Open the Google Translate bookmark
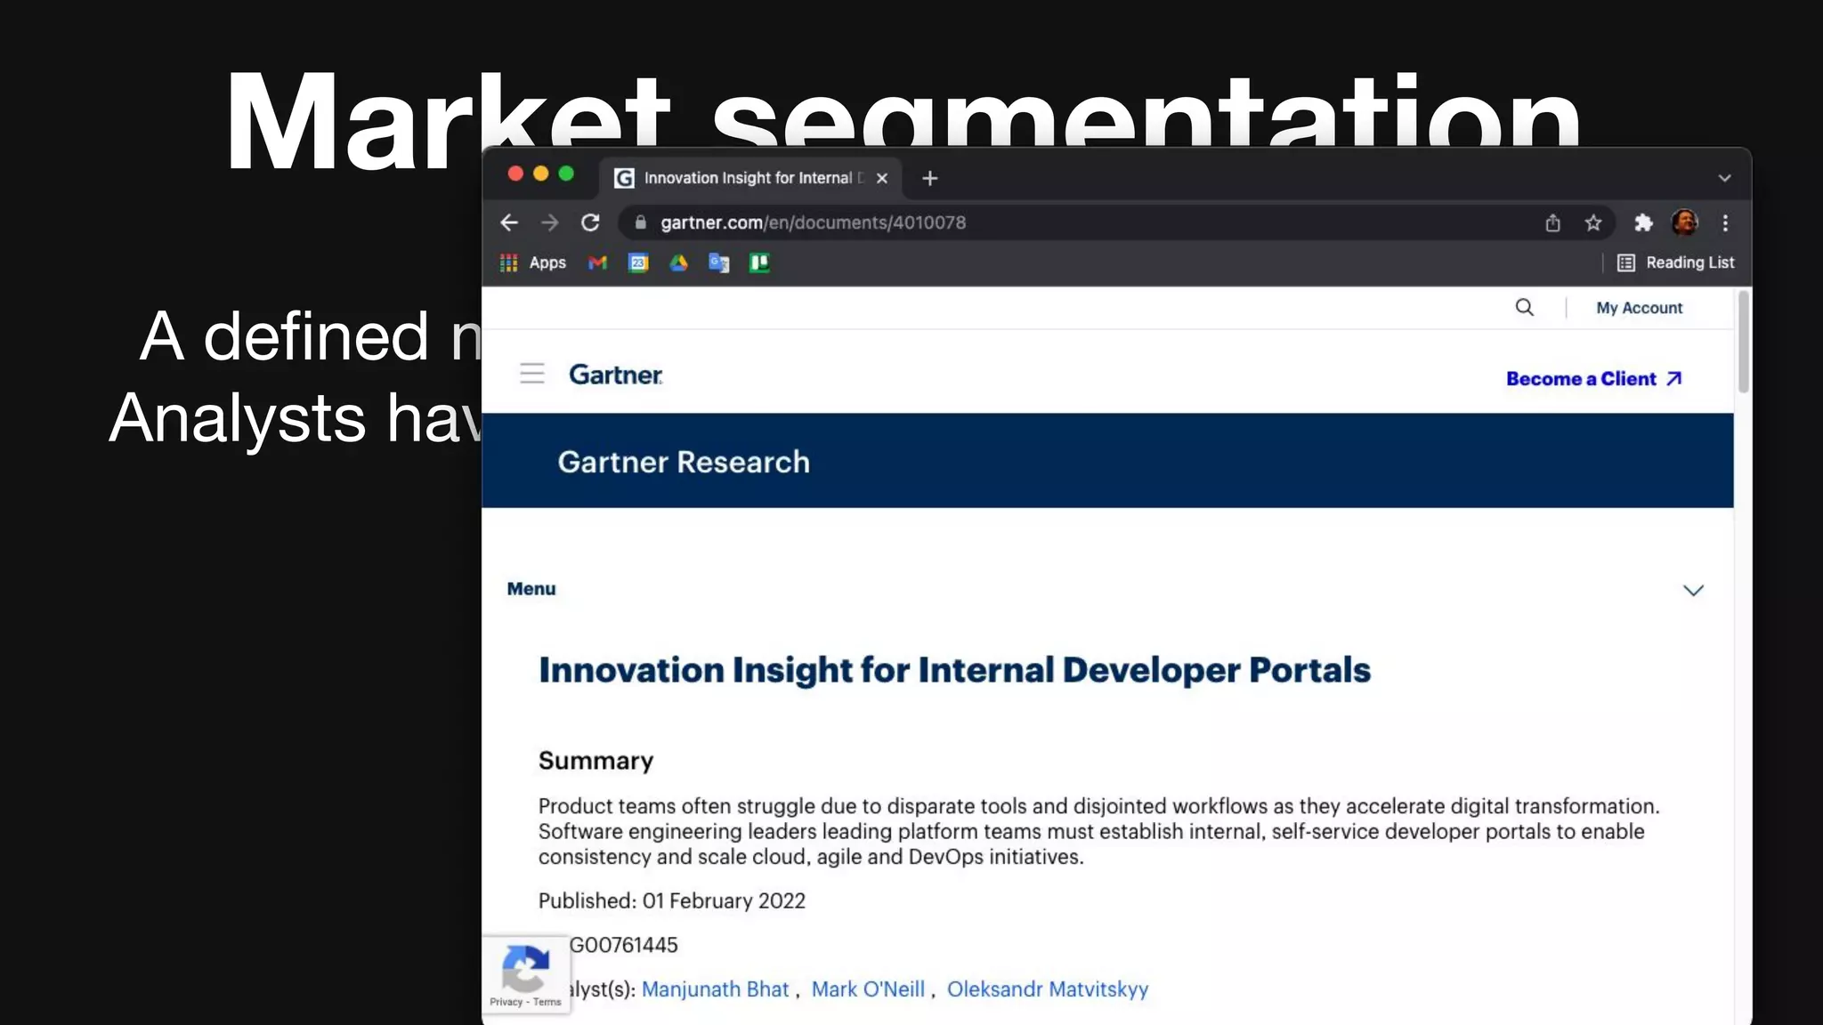Screen dimensions: 1823x1025 pos(718,262)
